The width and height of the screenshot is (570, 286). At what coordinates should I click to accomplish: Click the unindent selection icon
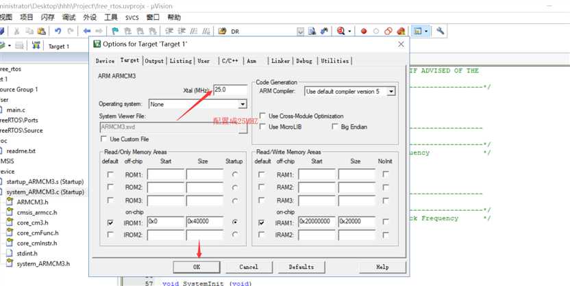pos(181,31)
